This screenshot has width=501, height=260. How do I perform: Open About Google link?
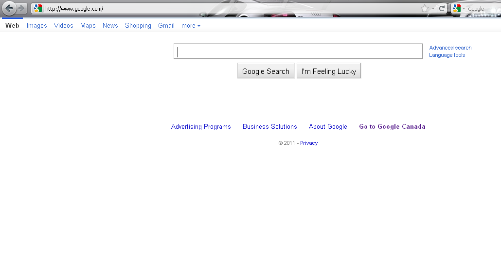[328, 126]
